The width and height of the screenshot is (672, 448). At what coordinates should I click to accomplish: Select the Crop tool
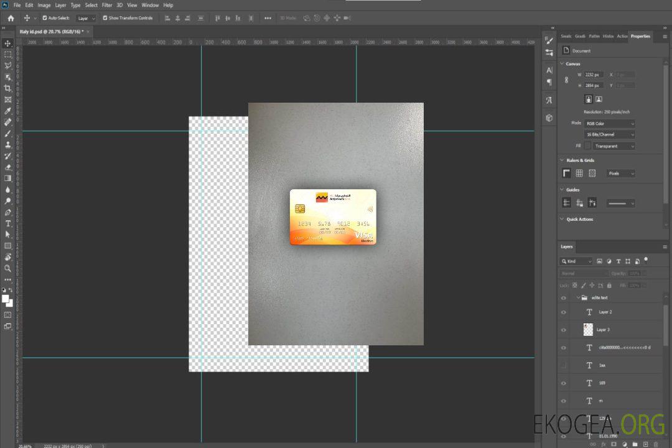pos(7,88)
